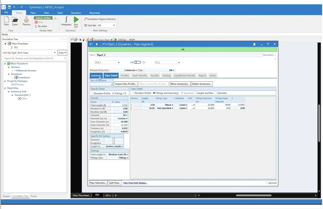Click the window menu arrow icon in Pipe1_2 title
This screenshot has width=323, height=209.
coord(97,44)
